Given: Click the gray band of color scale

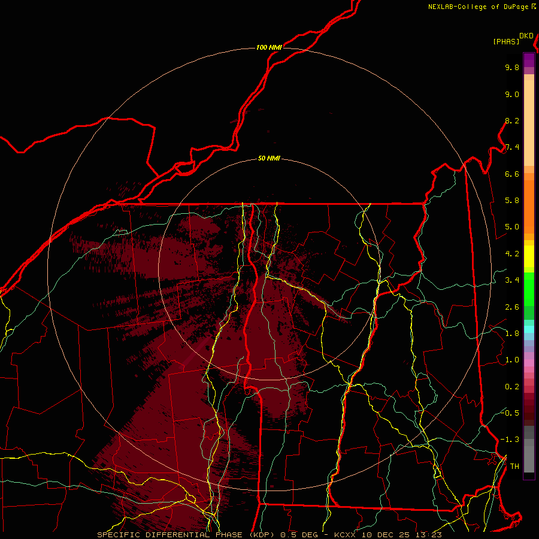Looking at the screenshot, I should pyautogui.click(x=529, y=450).
